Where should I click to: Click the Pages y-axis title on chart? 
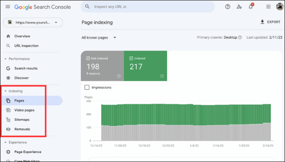tap(89, 97)
